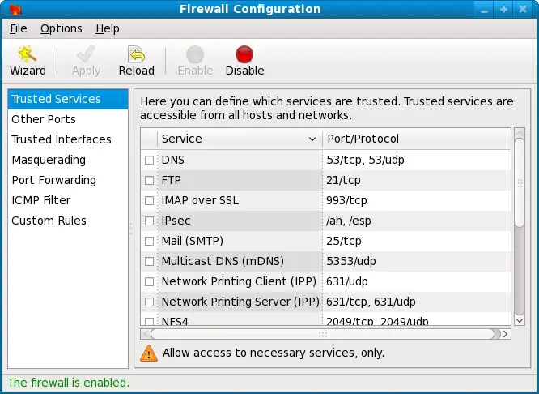This screenshot has height=394, width=539.
Task: Click the right arrow of horizontal scrollbar
Action: (506, 333)
